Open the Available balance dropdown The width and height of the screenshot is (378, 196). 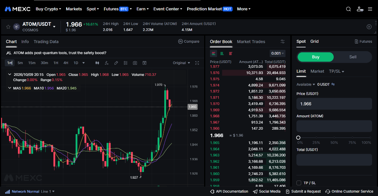[x=306, y=84]
